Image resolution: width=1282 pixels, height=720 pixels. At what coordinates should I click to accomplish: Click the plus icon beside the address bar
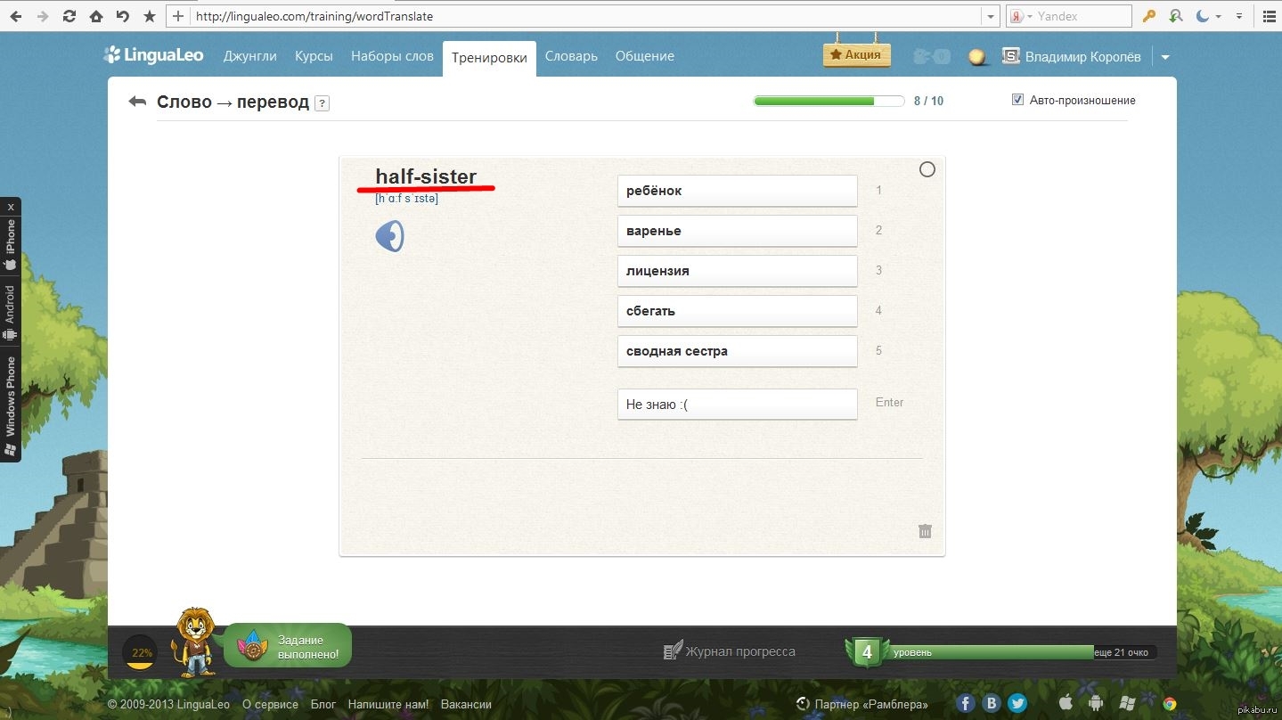click(178, 16)
